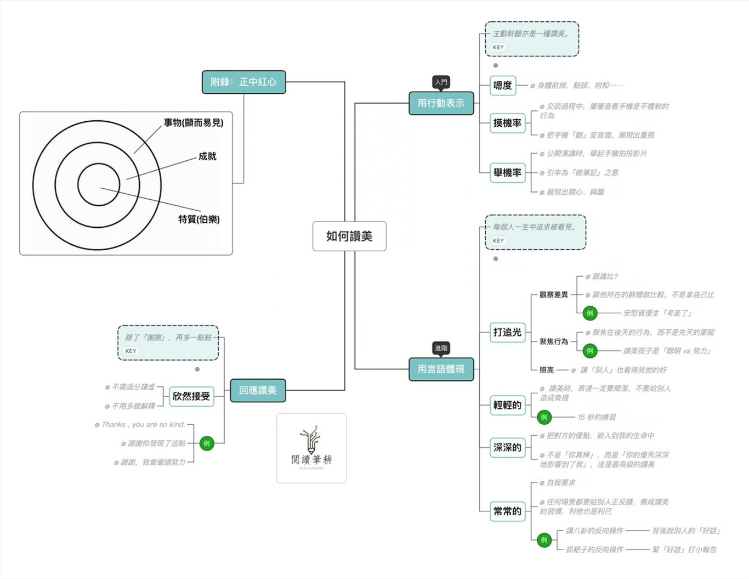Click the text 讚美孩子是「聰明 vs 努力」
The width and height of the screenshot is (749, 579).
[667, 351]
